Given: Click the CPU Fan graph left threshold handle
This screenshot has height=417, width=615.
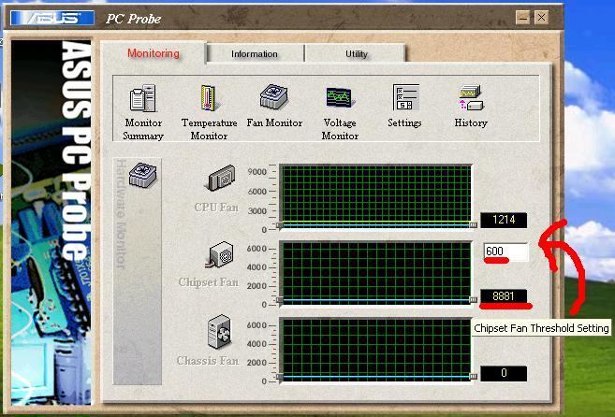Looking at the screenshot, I should [280, 225].
